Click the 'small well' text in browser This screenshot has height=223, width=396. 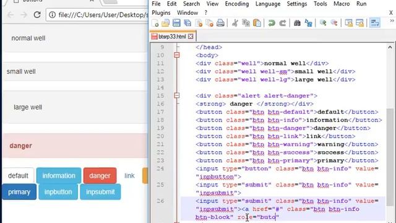[x=21, y=72]
